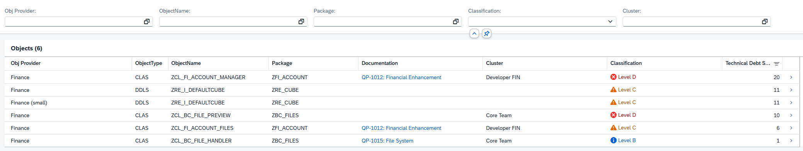Click the Technical Debt sort indicator icon
Screen dimensions: 803x151
pos(776,64)
